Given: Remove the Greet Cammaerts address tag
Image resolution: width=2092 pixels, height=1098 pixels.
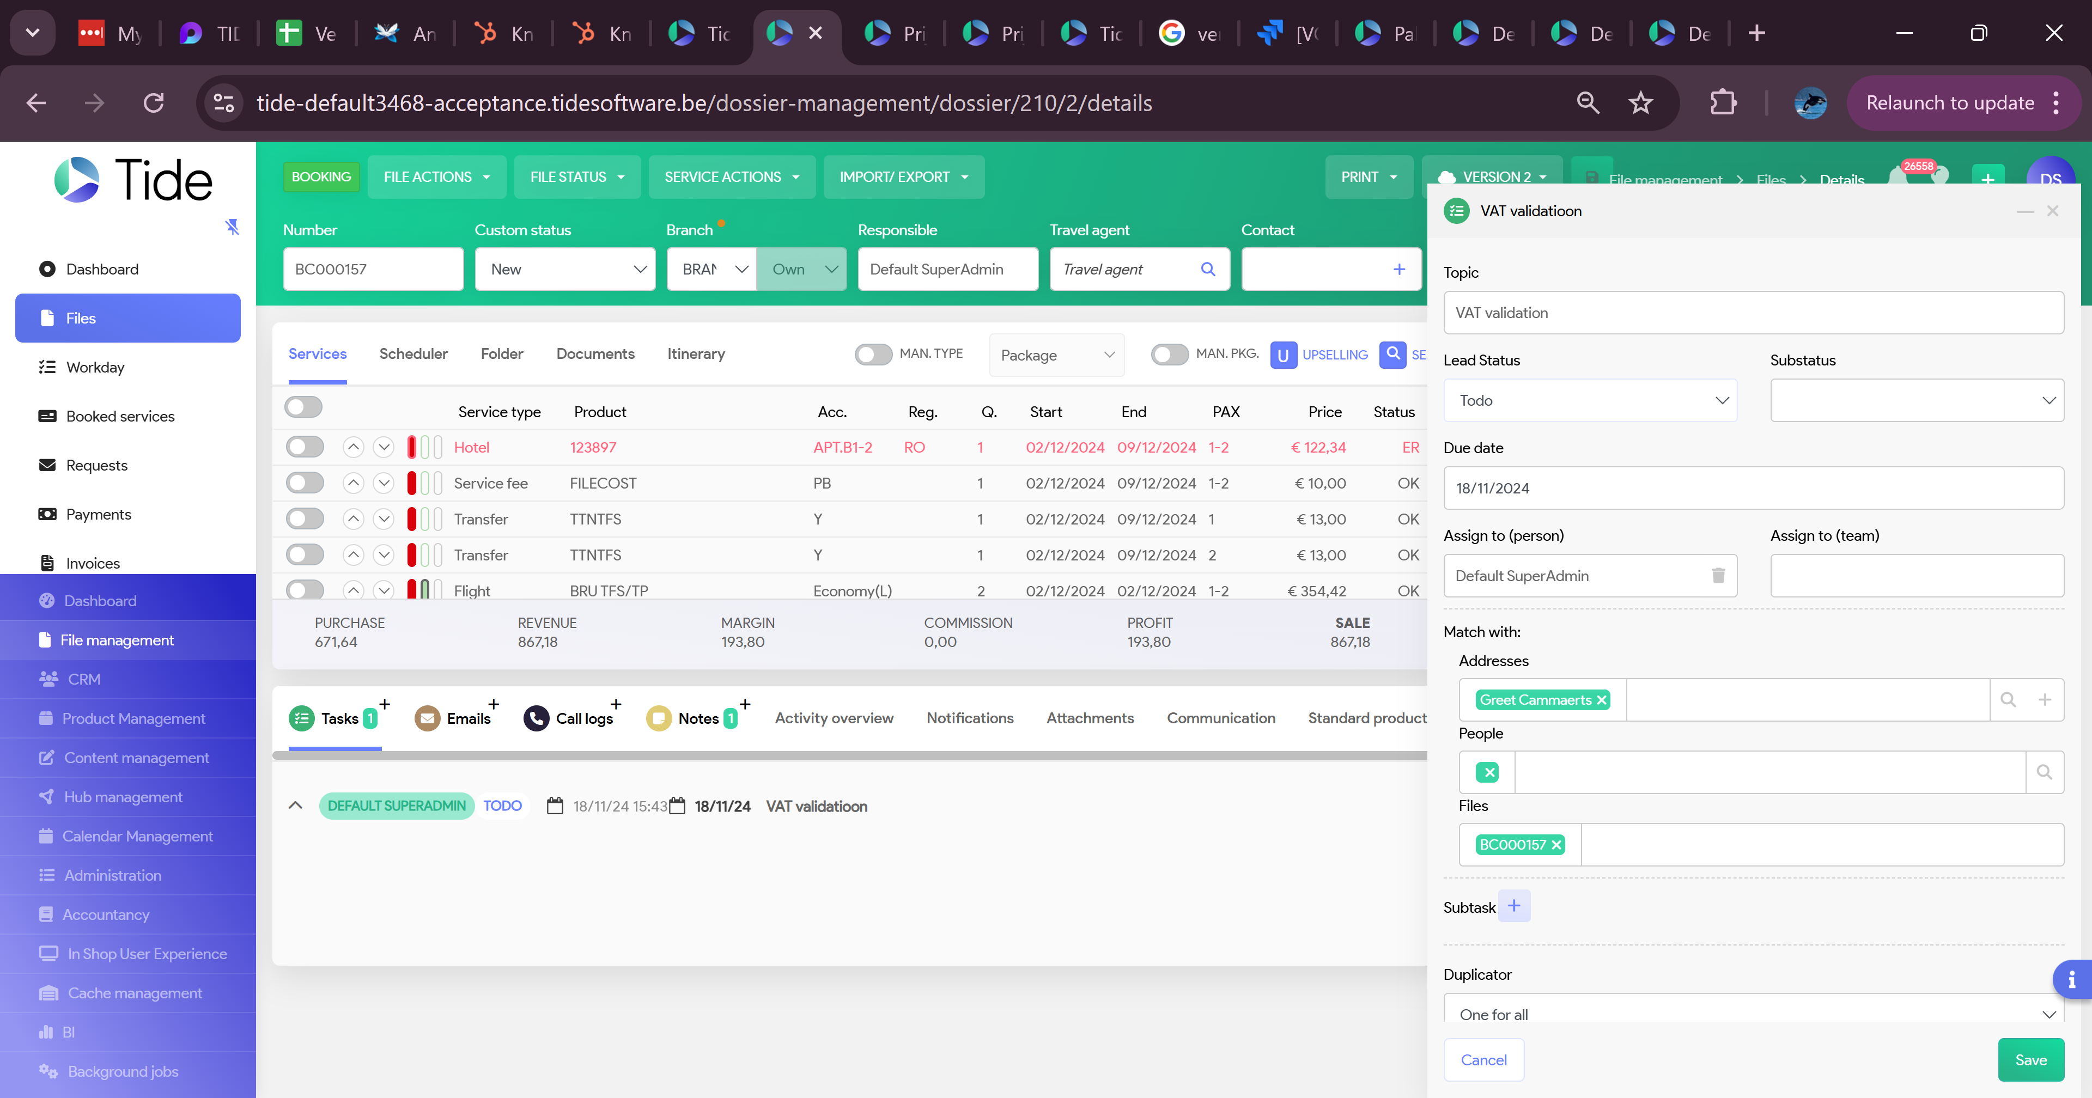Looking at the screenshot, I should tap(1602, 700).
